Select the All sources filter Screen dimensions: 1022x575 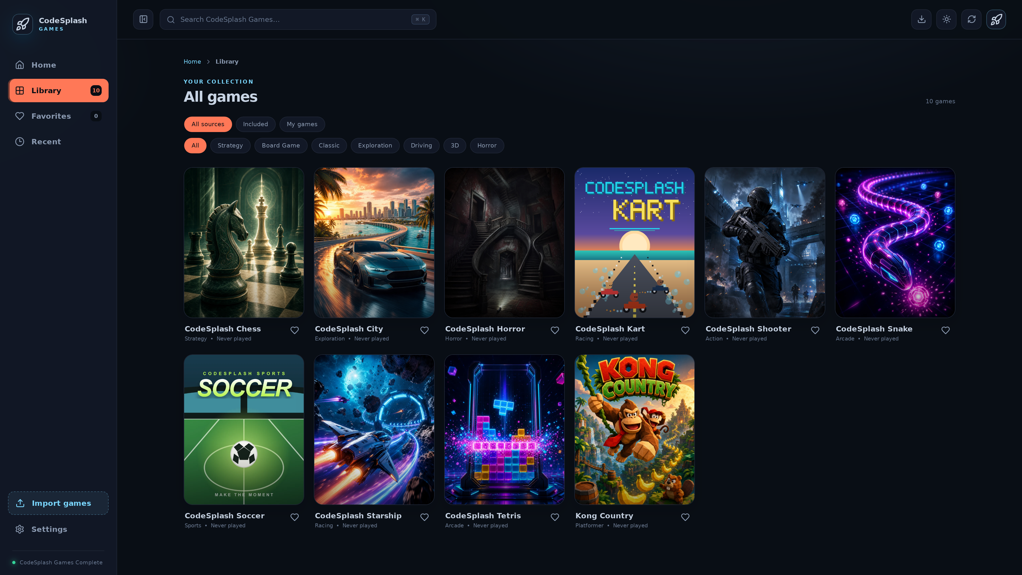point(208,124)
